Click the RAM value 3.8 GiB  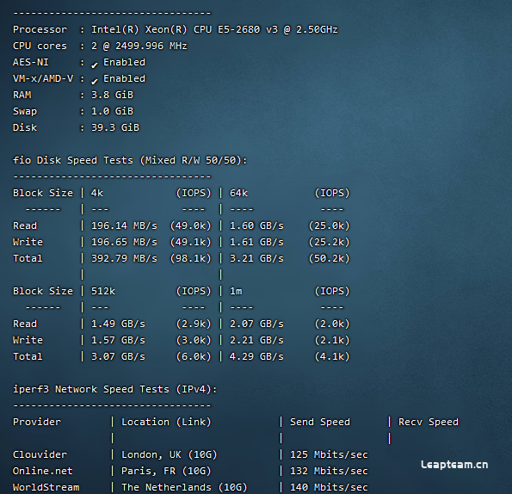pyautogui.click(x=112, y=95)
